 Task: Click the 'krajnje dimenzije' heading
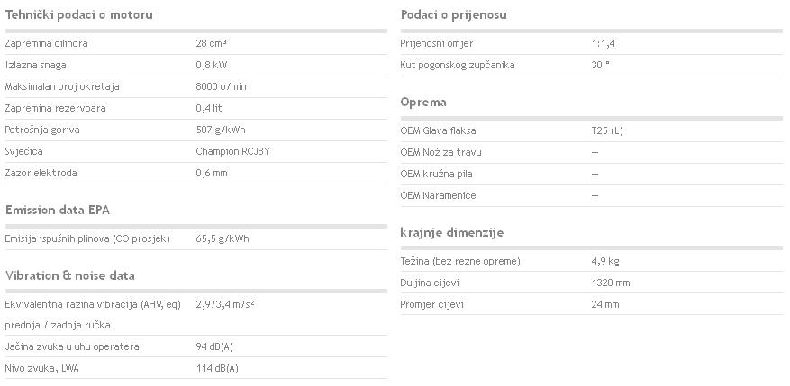pyautogui.click(x=452, y=232)
